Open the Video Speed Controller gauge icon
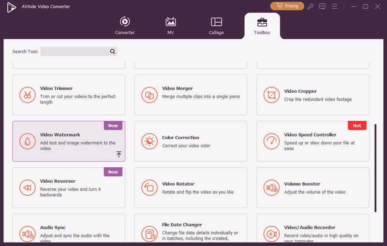 pyautogui.click(x=271, y=141)
